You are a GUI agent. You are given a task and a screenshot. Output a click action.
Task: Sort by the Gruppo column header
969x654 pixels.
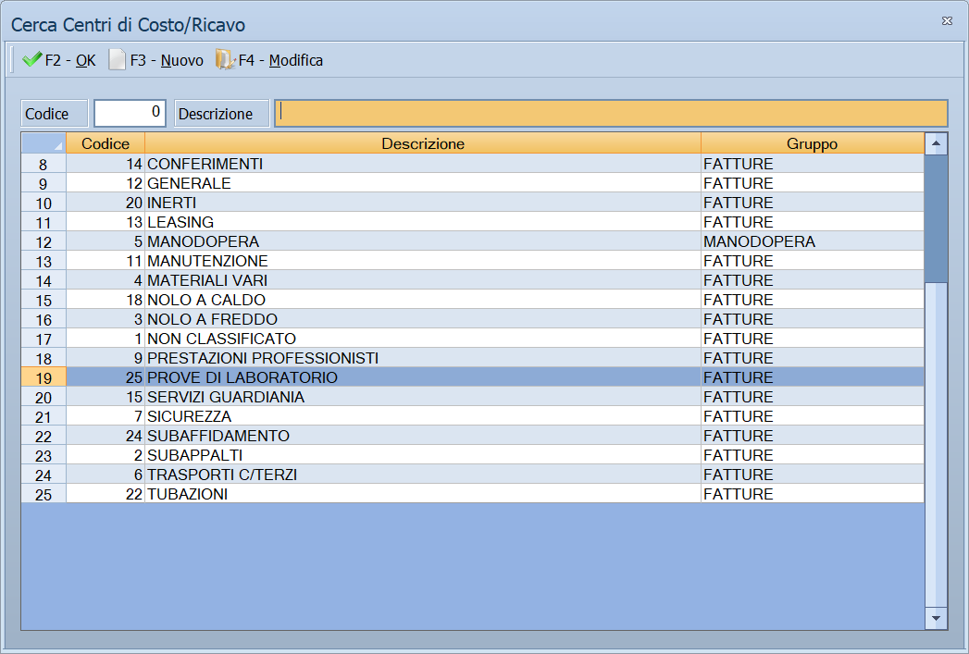(x=812, y=143)
